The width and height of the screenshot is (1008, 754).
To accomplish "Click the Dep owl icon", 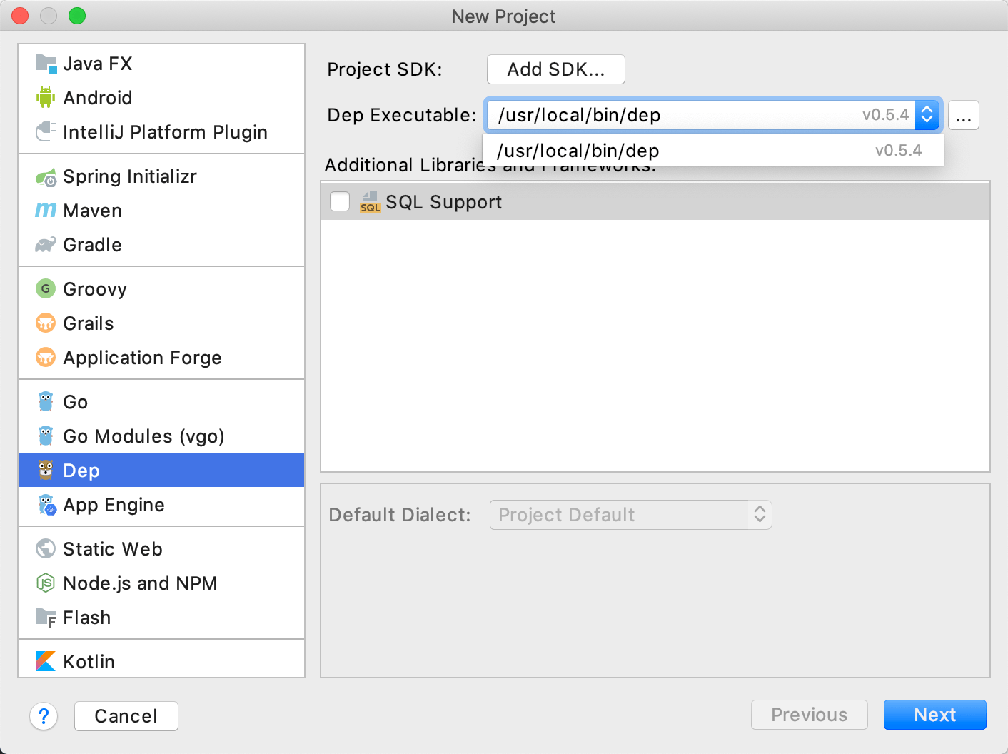I will pyautogui.click(x=46, y=470).
